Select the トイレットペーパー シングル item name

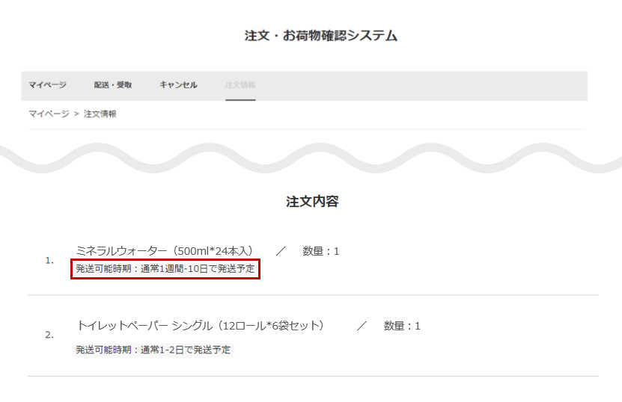(x=201, y=326)
